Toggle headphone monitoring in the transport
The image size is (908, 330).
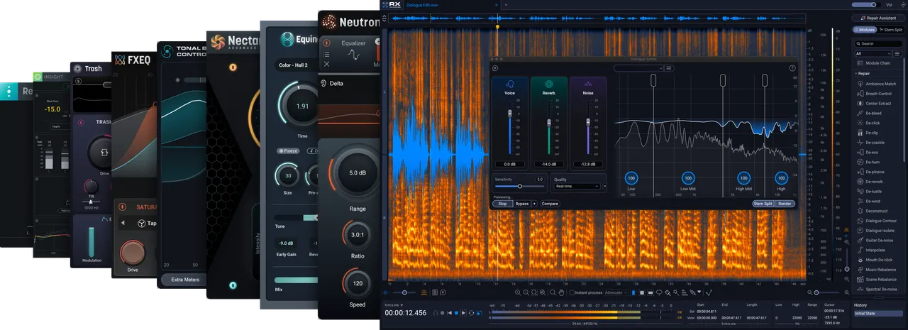coord(435,312)
